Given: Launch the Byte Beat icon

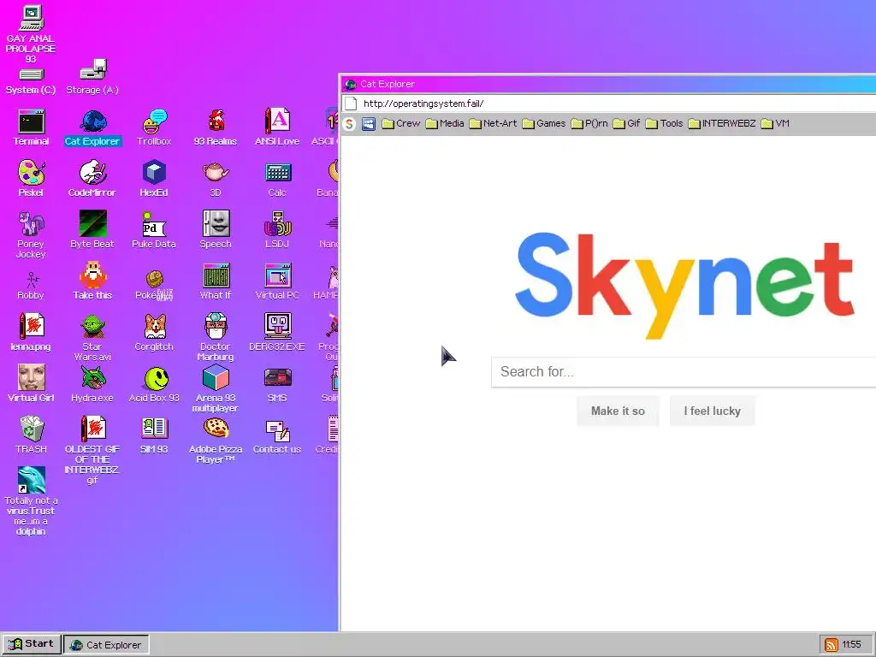Looking at the screenshot, I should 92,230.
